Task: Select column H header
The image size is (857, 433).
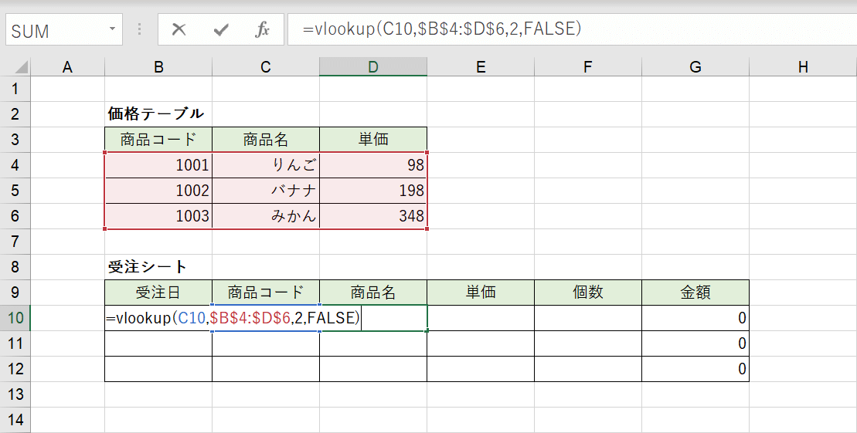Action: tap(803, 67)
